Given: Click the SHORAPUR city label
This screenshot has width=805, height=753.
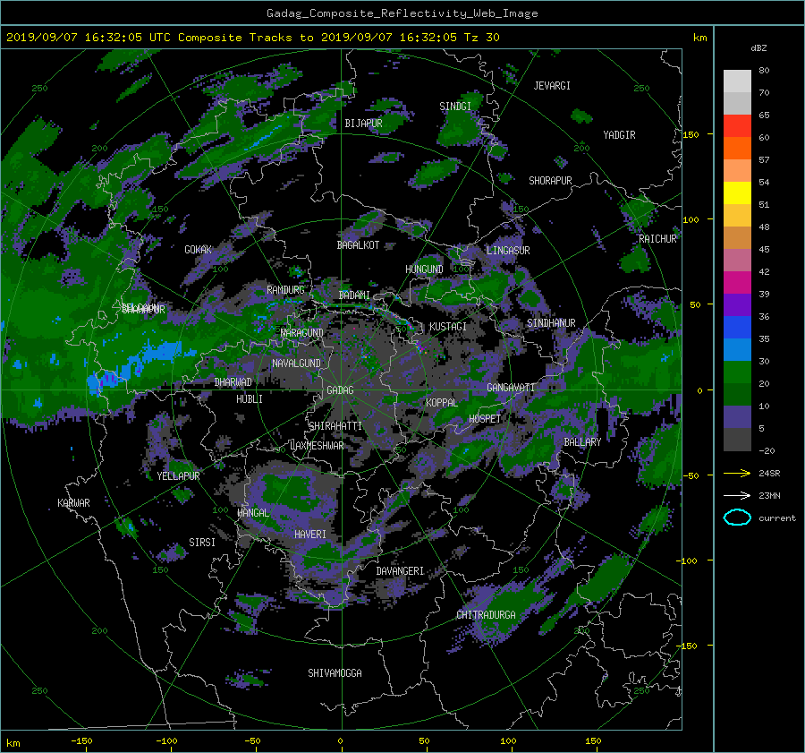Looking at the screenshot, I should (x=550, y=181).
